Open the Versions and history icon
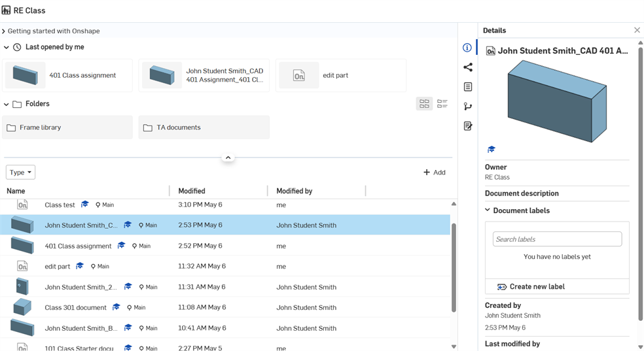Viewport: 644px width, 351px height. [467, 107]
